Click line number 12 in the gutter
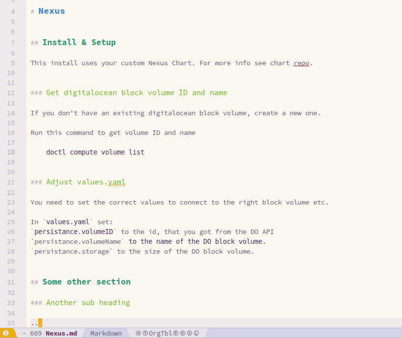 tap(11, 93)
